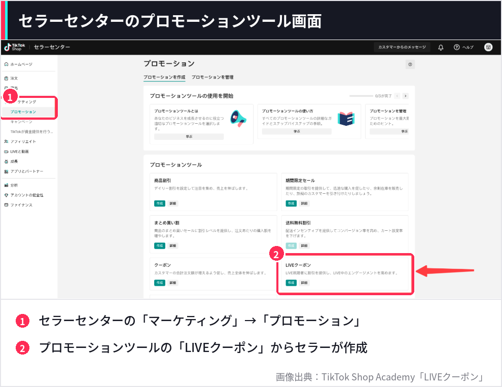Image resolution: width=502 pixels, height=387 pixels.
Task: Click 詳細 for 送料無料割引
Action: [304, 245]
